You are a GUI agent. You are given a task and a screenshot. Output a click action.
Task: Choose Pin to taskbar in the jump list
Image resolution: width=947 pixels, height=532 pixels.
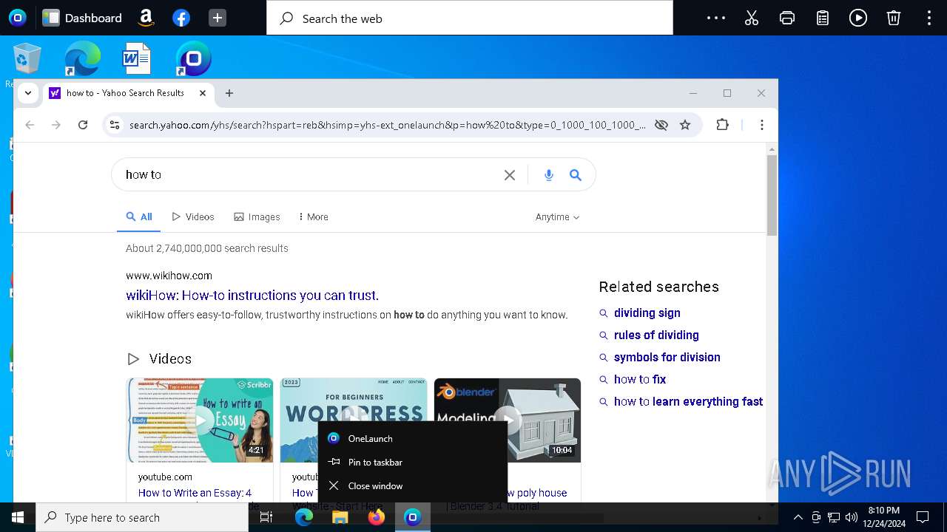tap(413, 462)
